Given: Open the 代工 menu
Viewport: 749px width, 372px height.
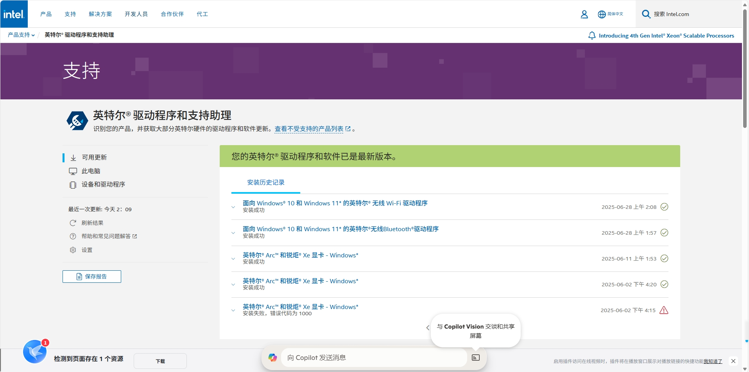Looking at the screenshot, I should tap(202, 14).
